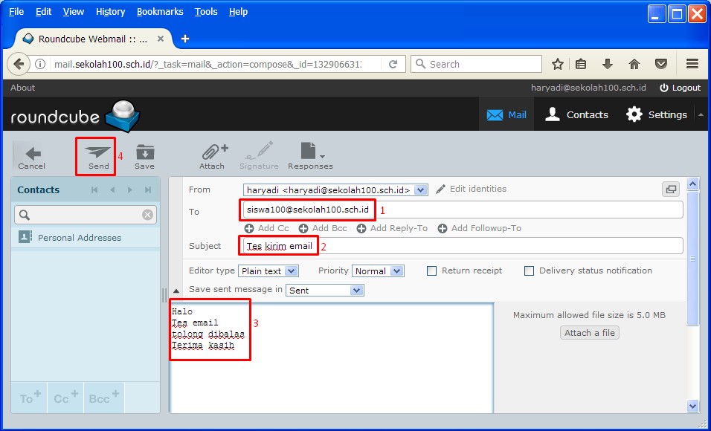Click the Save draft icon
The height and width of the screenshot is (431, 711).
[144, 152]
